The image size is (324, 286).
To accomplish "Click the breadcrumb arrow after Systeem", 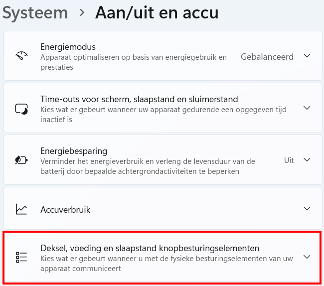I will 82,12.
